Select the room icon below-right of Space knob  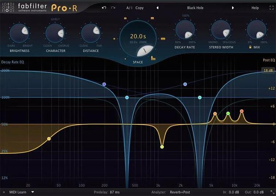pos(153,58)
